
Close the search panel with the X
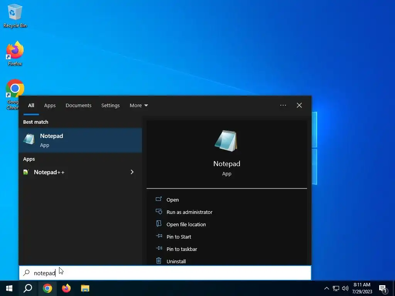tap(299, 105)
